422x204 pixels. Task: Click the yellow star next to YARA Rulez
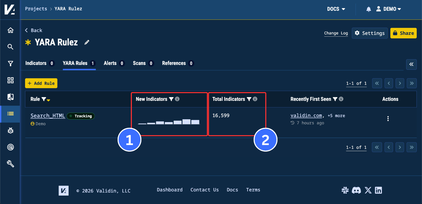coord(28,42)
